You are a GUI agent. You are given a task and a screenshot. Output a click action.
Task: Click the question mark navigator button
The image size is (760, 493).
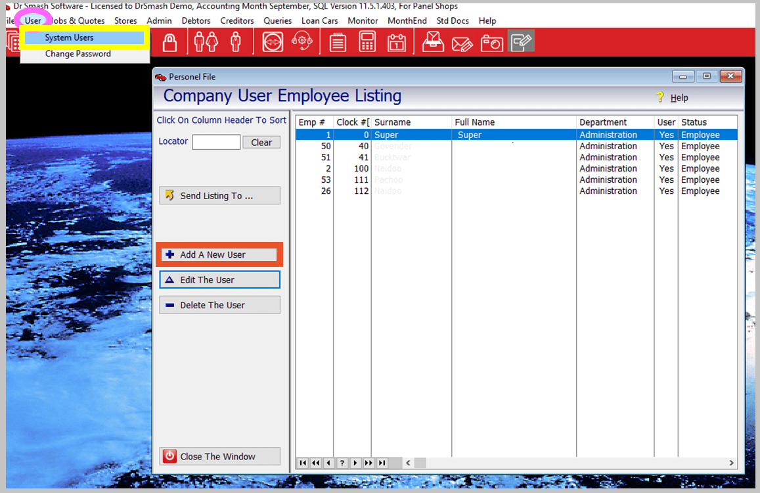click(342, 463)
